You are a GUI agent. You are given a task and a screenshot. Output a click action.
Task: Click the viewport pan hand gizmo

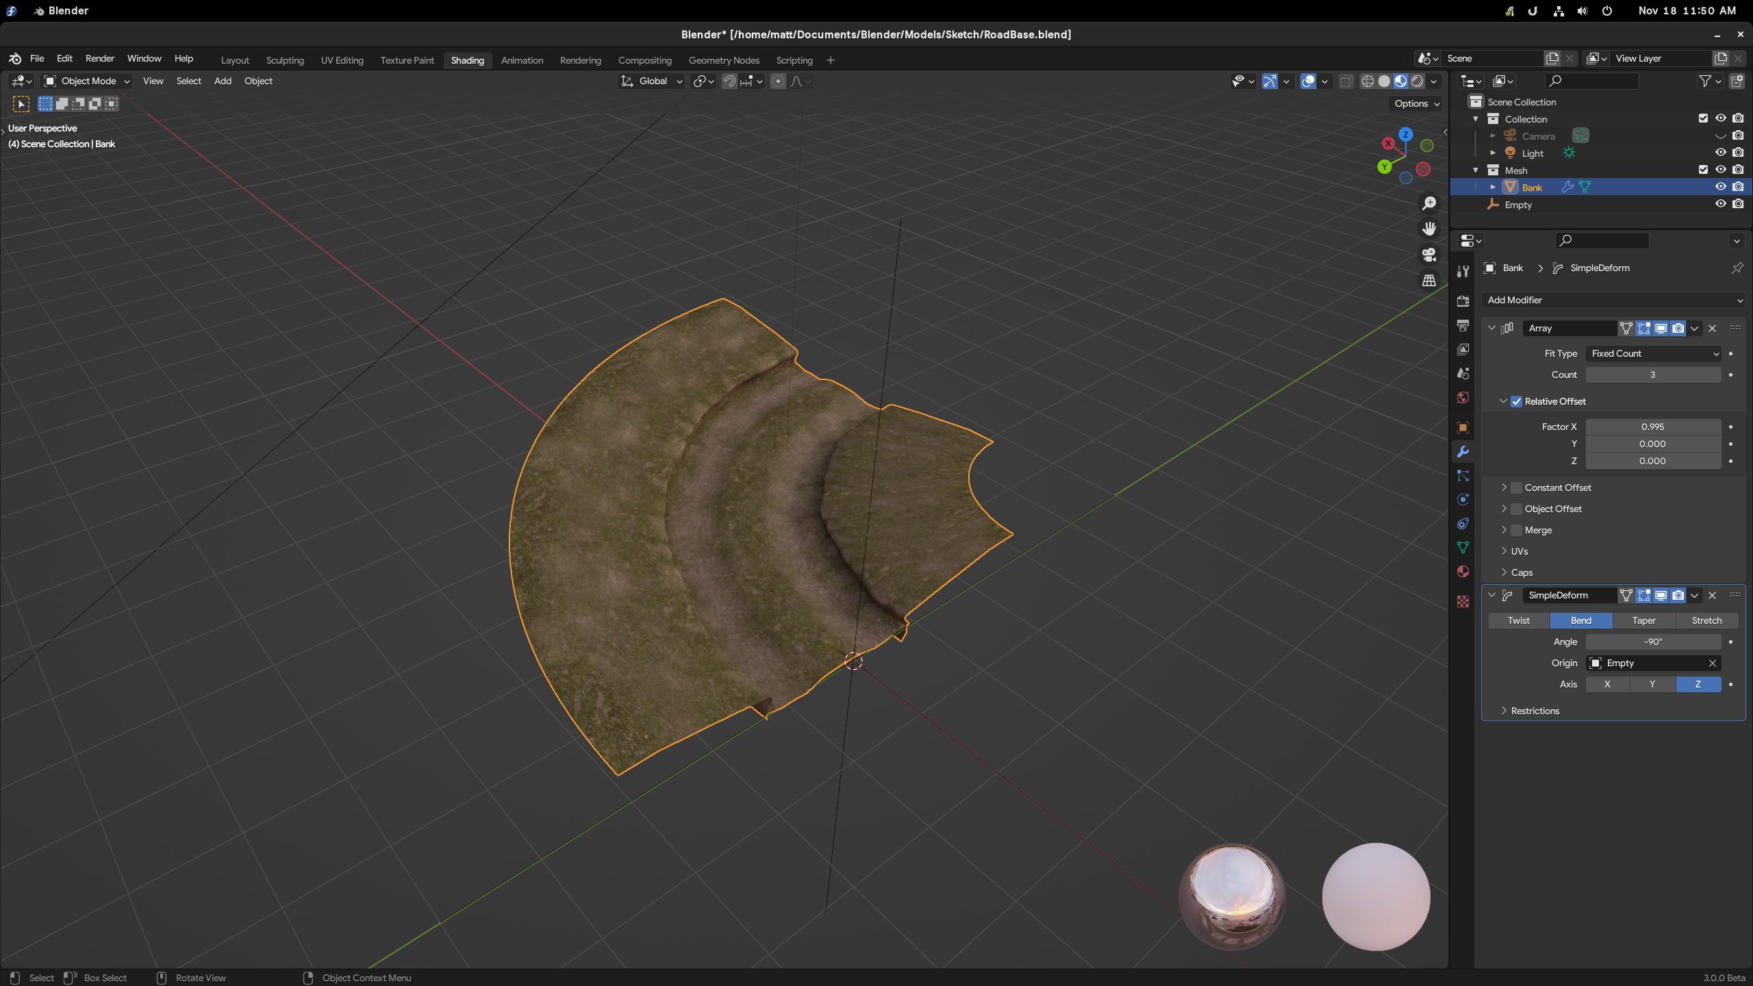[1429, 229]
